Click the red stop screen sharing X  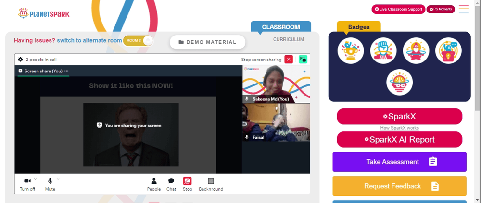coord(289,60)
